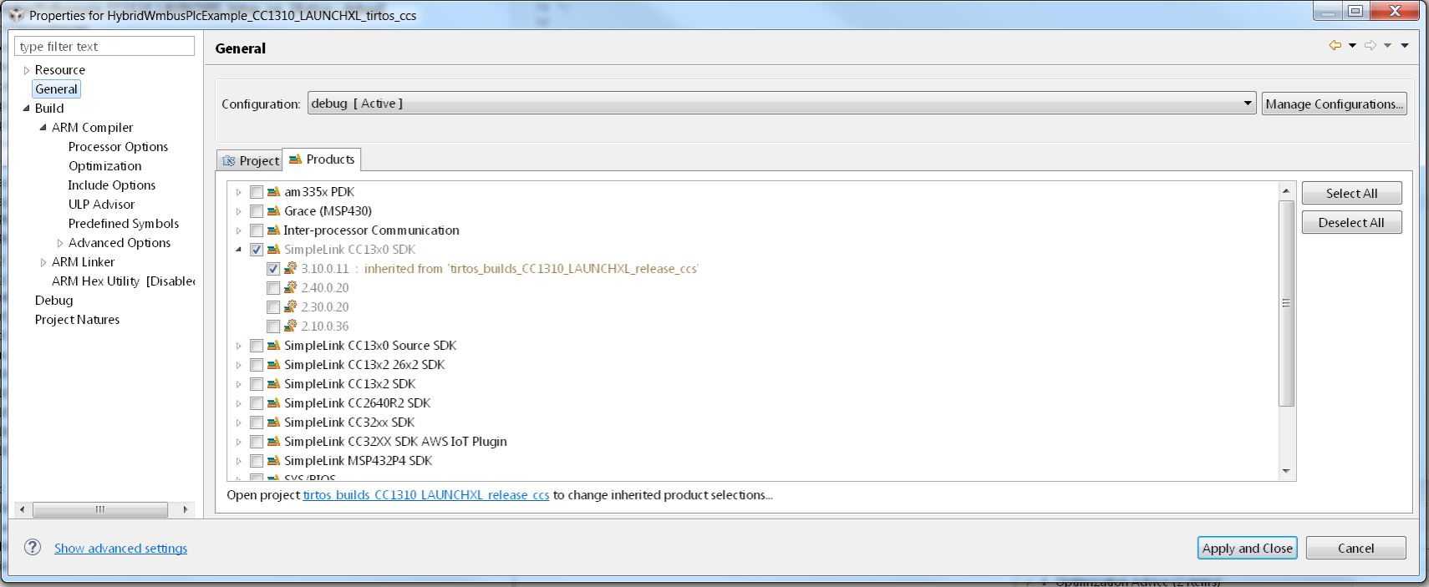Click the 3.10.0.11 version icon
1429x587 pixels.
tap(290, 269)
